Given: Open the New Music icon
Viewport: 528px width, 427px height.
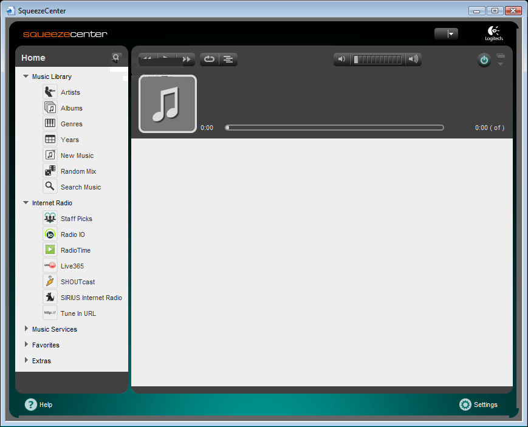Looking at the screenshot, I should [x=50, y=155].
